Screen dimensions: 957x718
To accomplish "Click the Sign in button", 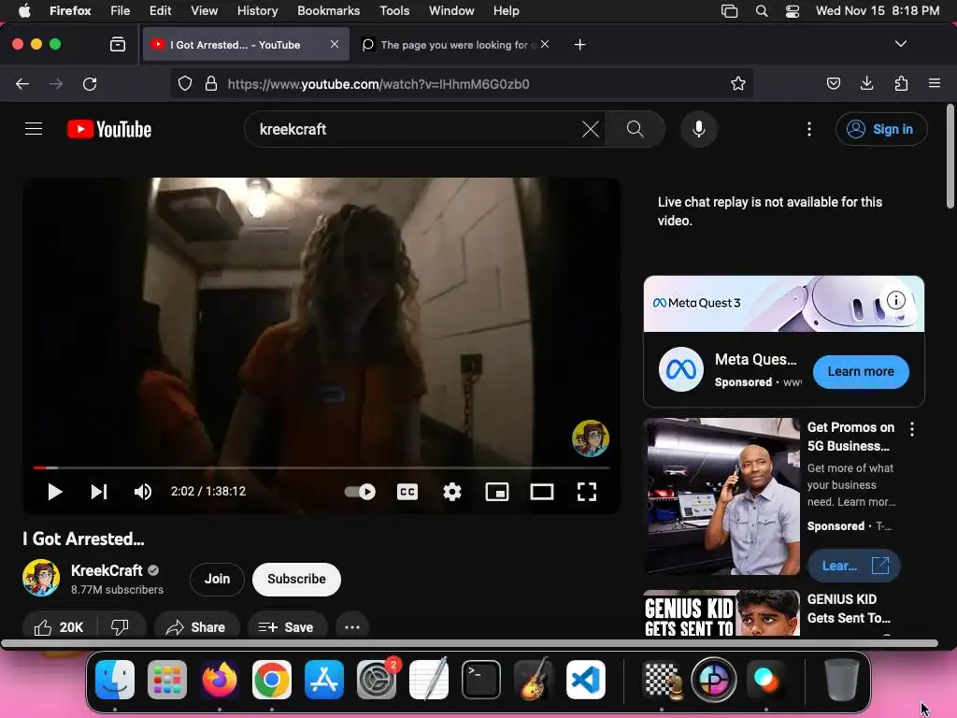I will [881, 129].
